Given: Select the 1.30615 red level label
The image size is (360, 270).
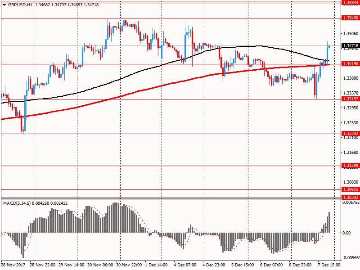Looking at the screenshot, I should click(x=351, y=189).
